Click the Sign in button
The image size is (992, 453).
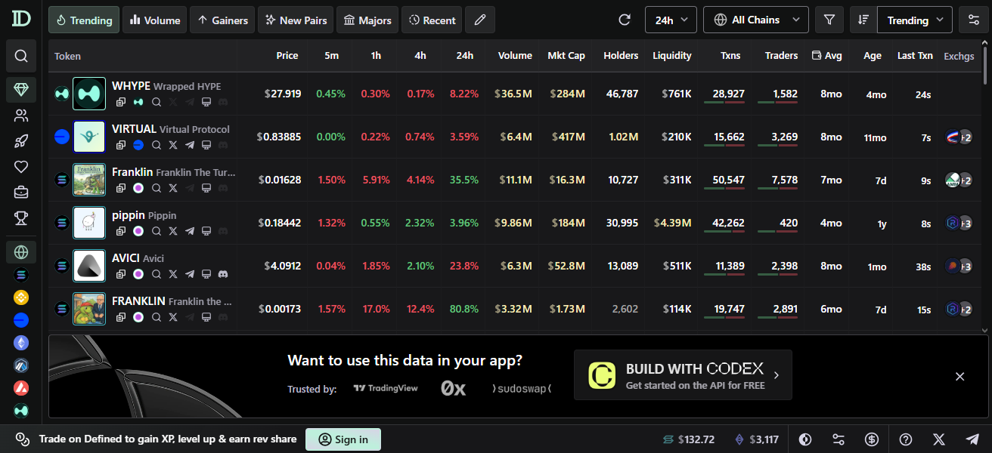tap(343, 439)
